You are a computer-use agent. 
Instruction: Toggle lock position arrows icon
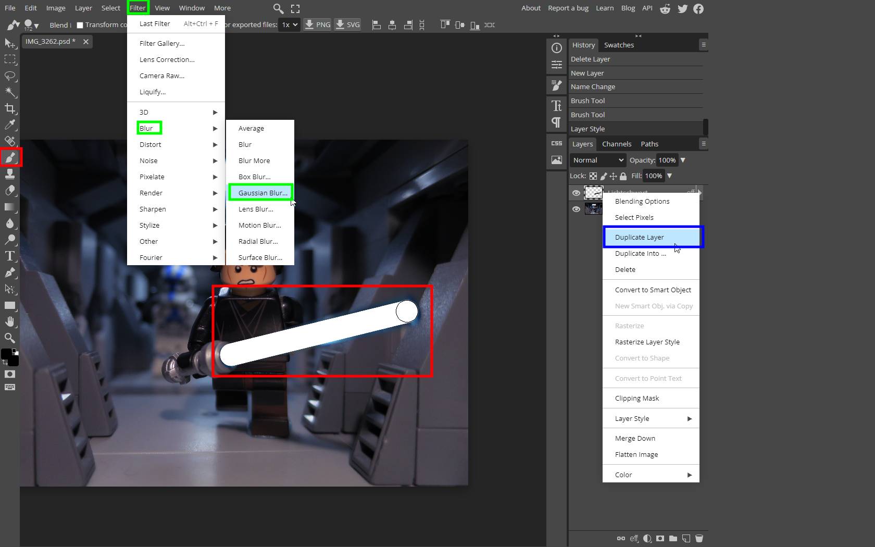point(613,176)
